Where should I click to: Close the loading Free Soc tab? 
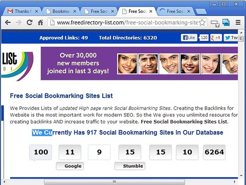tap(189, 11)
